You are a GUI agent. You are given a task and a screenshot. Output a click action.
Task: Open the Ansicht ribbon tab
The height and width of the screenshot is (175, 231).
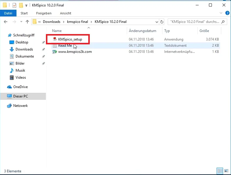66,13
